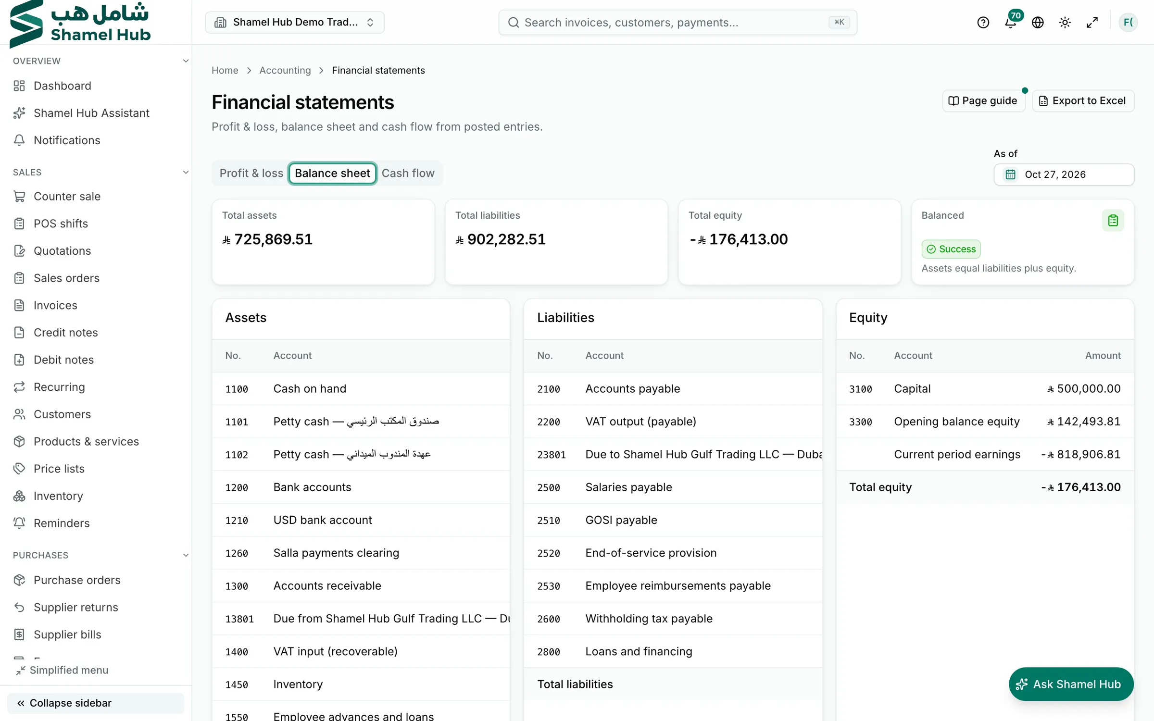Click the Dashboard grid icon
1154x721 pixels.
19,86
